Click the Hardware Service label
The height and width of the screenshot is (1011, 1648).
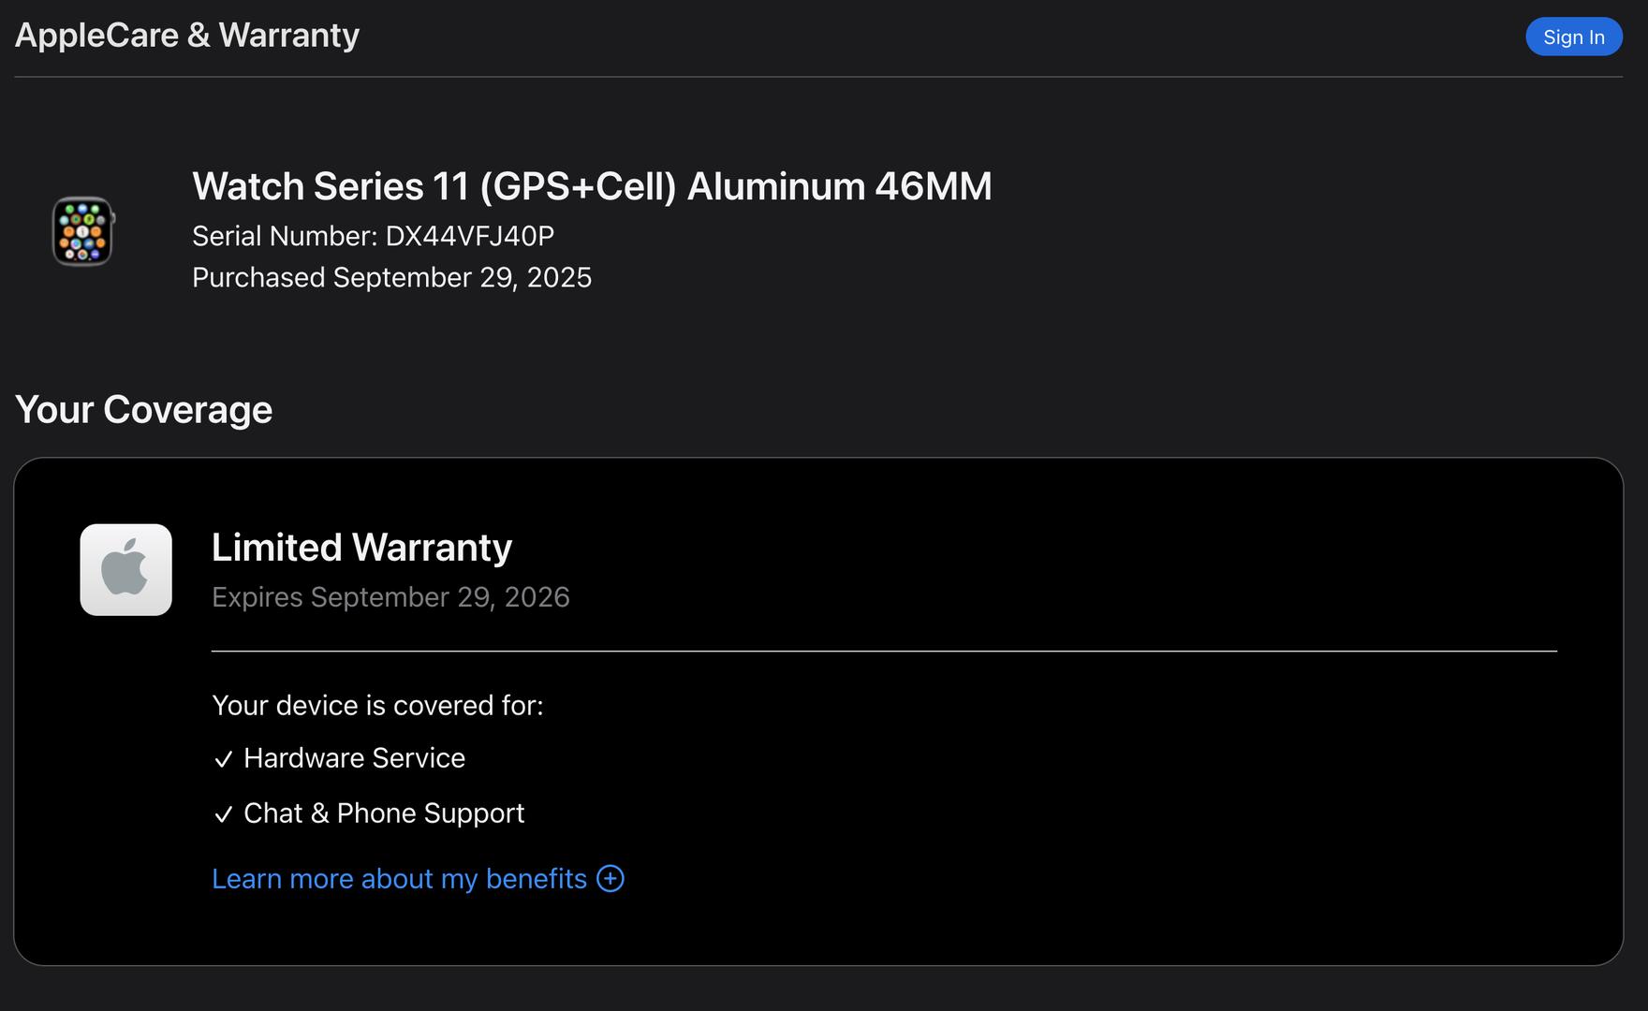(354, 758)
